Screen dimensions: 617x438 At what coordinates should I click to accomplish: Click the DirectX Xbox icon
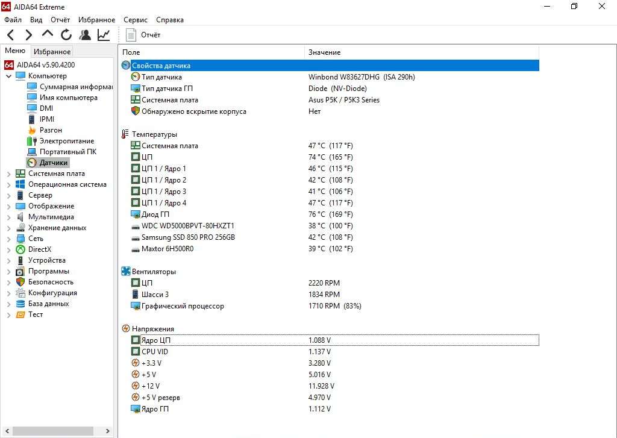[x=20, y=249]
